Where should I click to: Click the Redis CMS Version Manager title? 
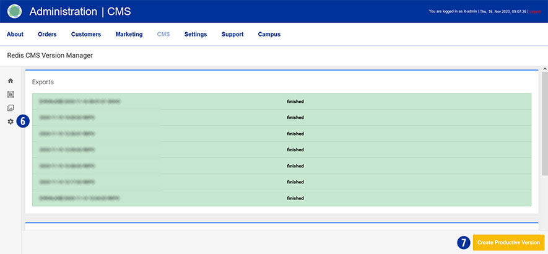[50, 55]
